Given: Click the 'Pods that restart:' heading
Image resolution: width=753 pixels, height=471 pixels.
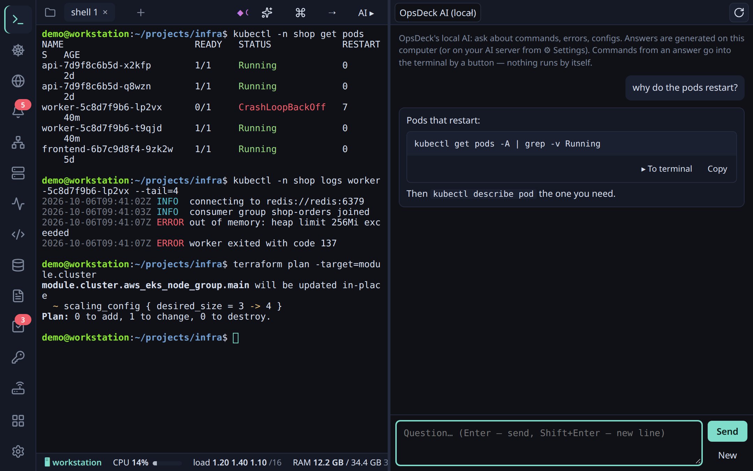Looking at the screenshot, I should (443, 120).
